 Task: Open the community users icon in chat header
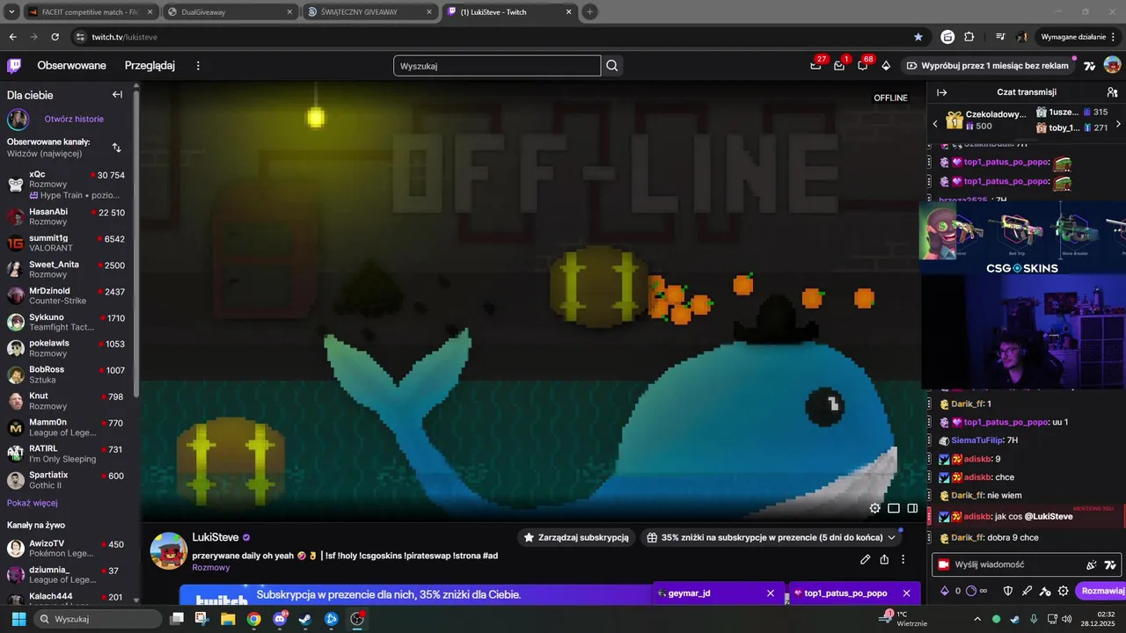1112,92
